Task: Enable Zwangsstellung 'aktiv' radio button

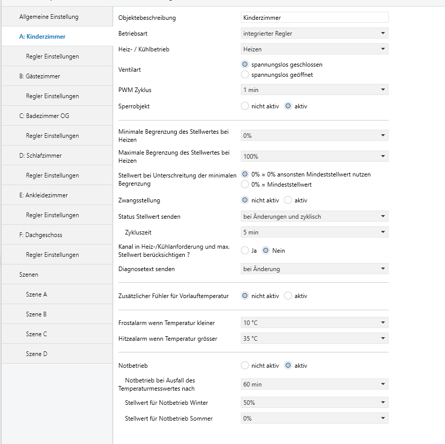Action: (288, 200)
